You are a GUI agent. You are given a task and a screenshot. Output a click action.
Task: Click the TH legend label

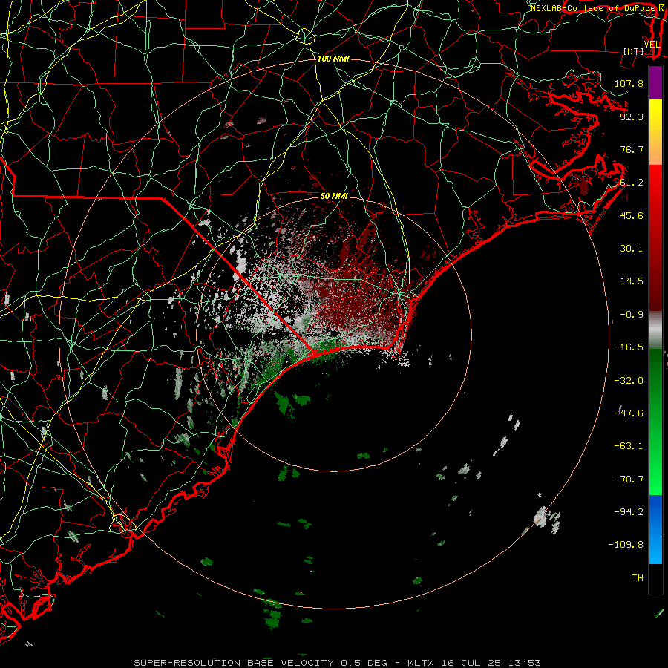(x=638, y=578)
